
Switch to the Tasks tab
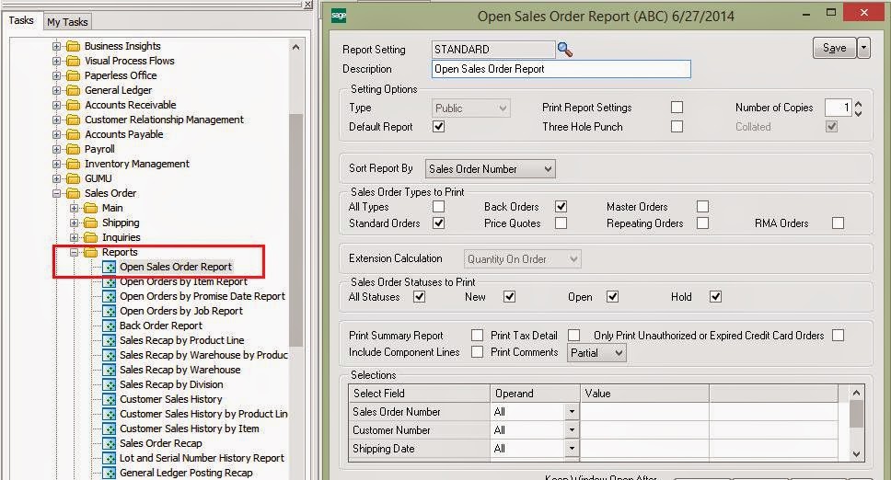(21, 20)
